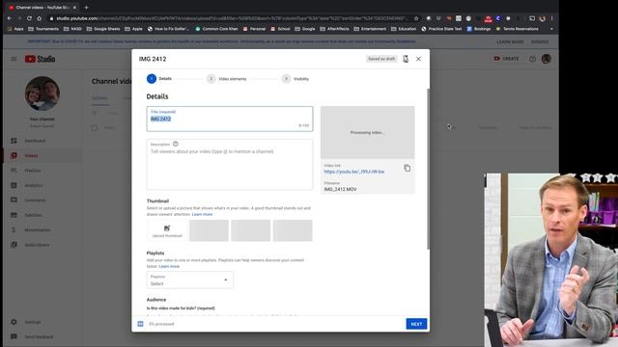618x347 pixels.
Task: Open the Entertainment bookmark folder
Action: point(370,29)
